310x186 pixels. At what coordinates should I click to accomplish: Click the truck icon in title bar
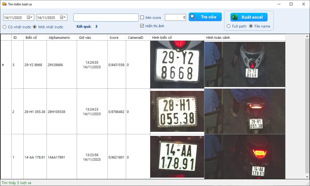pyautogui.click(x=4, y=4)
